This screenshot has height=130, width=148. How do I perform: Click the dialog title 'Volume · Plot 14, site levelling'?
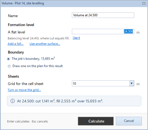click(x=23, y=3)
